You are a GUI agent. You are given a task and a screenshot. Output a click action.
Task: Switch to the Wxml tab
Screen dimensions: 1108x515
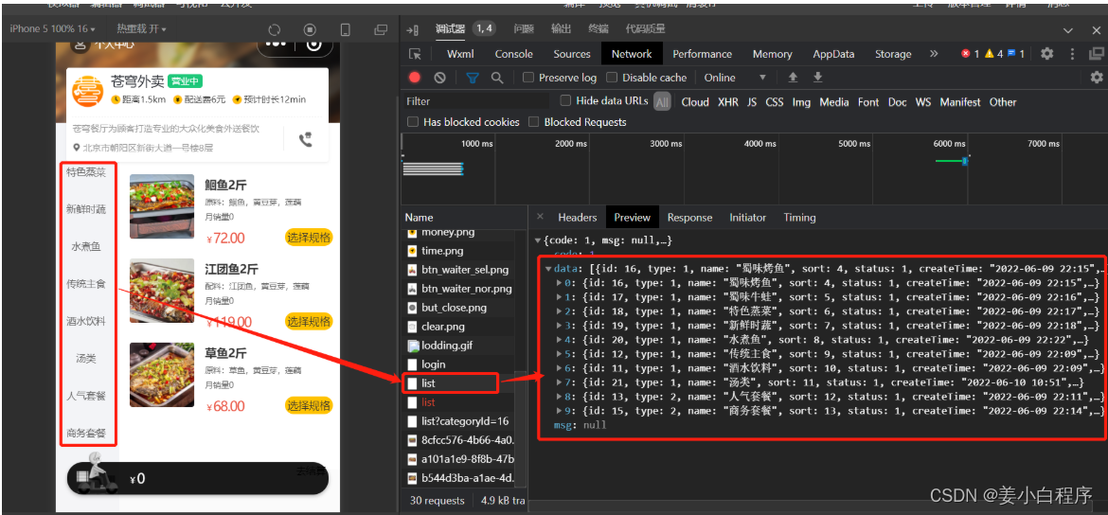click(460, 54)
